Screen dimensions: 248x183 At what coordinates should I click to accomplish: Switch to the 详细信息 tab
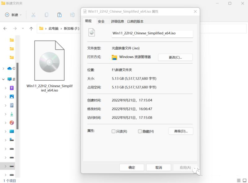pos(117,21)
